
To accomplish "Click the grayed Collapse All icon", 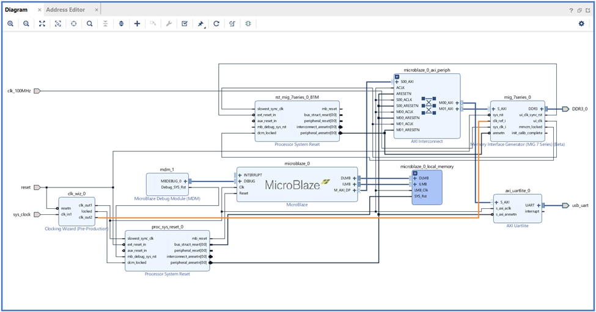I will coord(105,24).
